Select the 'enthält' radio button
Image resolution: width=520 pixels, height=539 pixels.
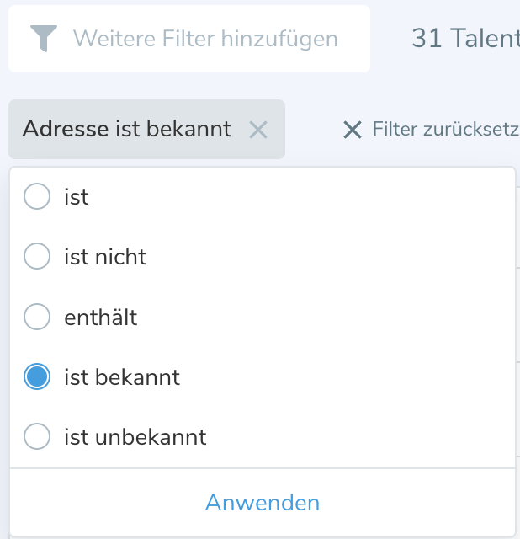coord(37,317)
